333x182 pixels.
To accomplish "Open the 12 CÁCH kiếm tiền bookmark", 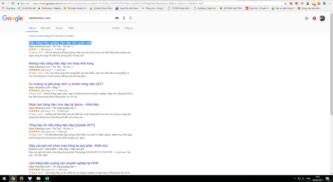I will (x=179, y=8).
